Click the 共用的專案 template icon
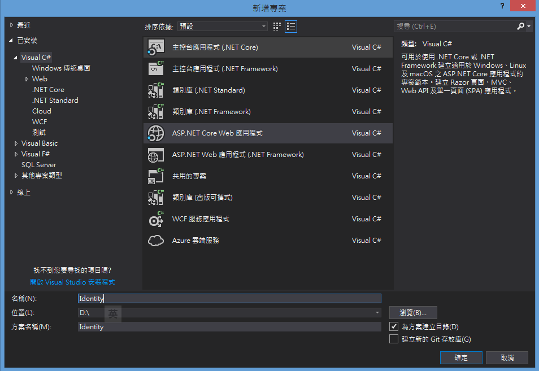The width and height of the screenshot is (539, 371). pyautogui.click(x=156, y=176)
